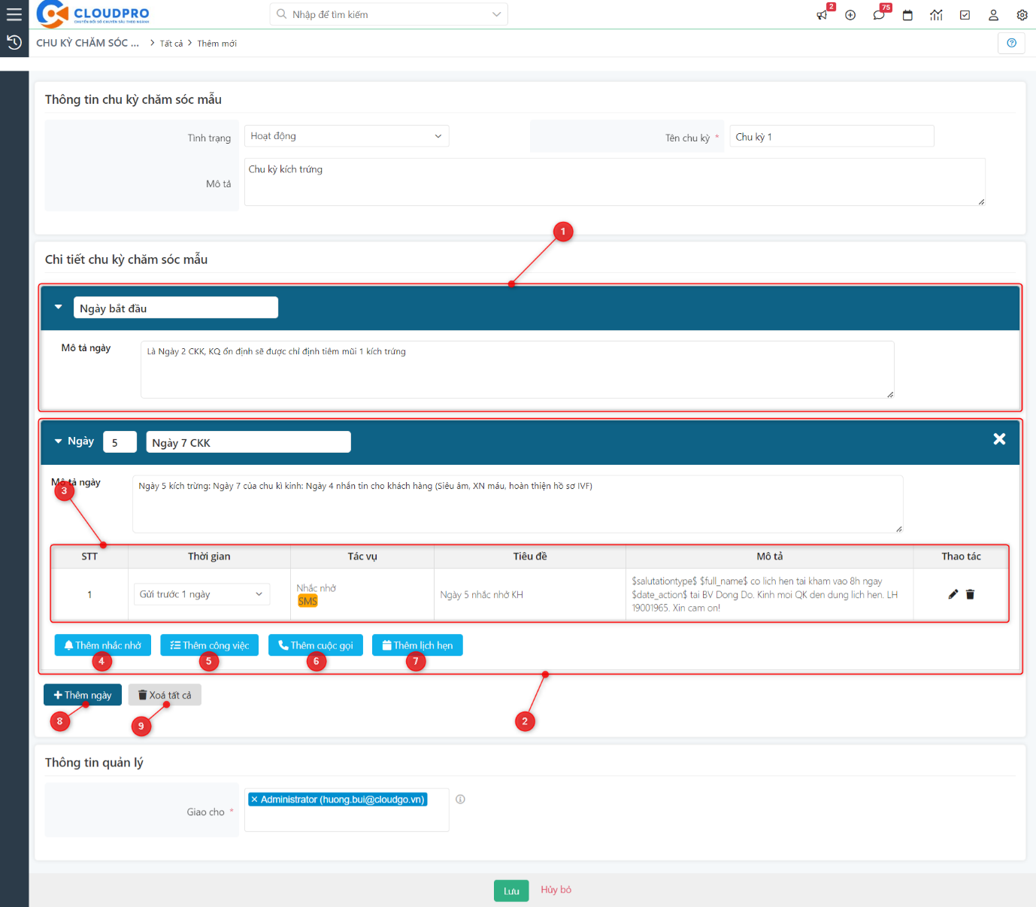Click the Ngày 5 description textarea
The width and height of the screenshot is (1036, 907).
(518, 504)
